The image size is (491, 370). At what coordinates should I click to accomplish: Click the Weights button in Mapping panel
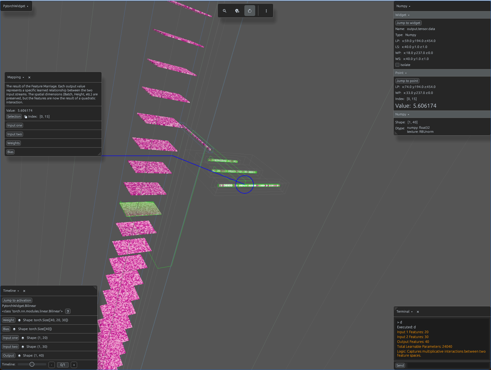13,143
